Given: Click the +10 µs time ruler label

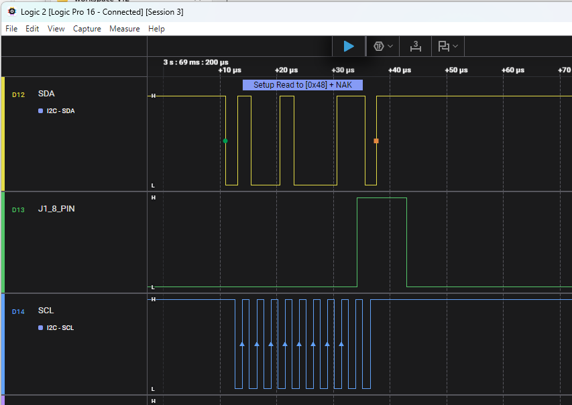Looking at the screenshot, I should pyautogui.click(x=230, y=70).
